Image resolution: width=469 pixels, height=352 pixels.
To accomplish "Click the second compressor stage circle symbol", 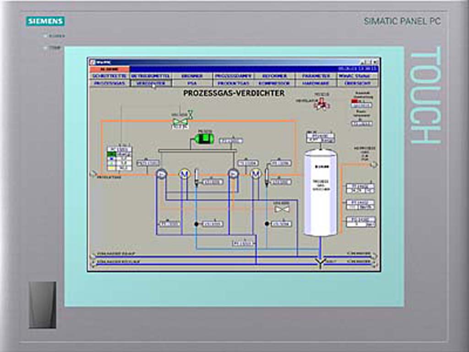I will 233,174.
